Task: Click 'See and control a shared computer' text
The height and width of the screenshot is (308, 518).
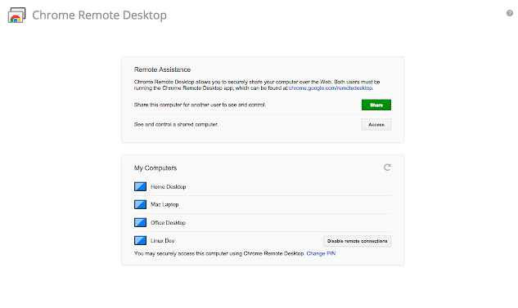Action: [x=176, y=124]
